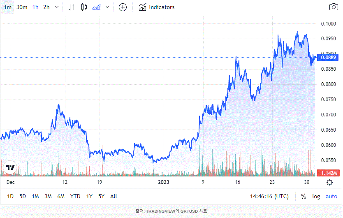Switch to candlestick chart style icon

tap(84, 7)
